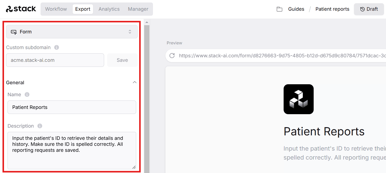The width and height of the screenshot is (386, 173).
Task: Click the General section title
Action: (15, 83)
